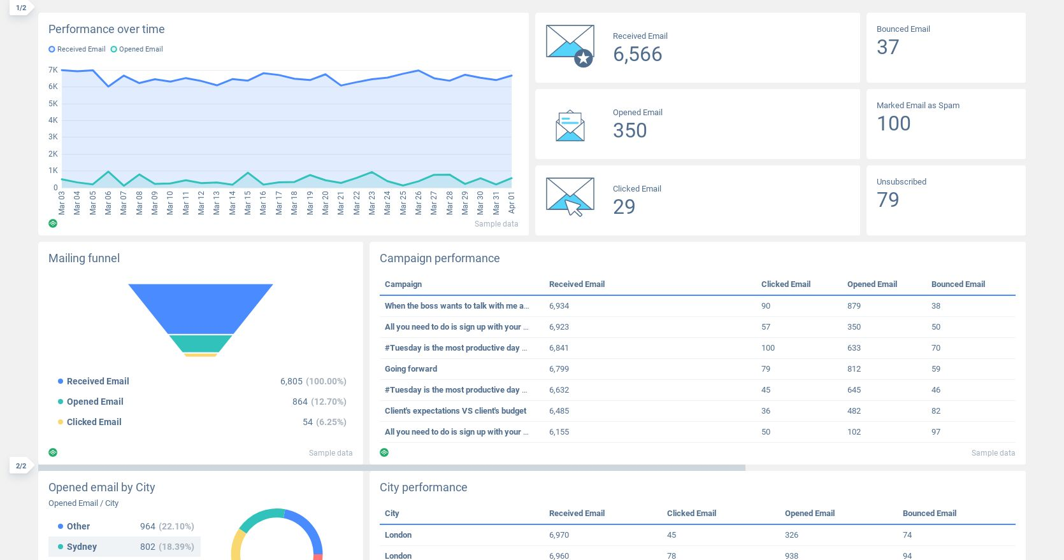Image resolution: width=1064 pixels, height=560 pixels.
Task: Select the Sydney row in city legend
Action: [x=125, y=547]
